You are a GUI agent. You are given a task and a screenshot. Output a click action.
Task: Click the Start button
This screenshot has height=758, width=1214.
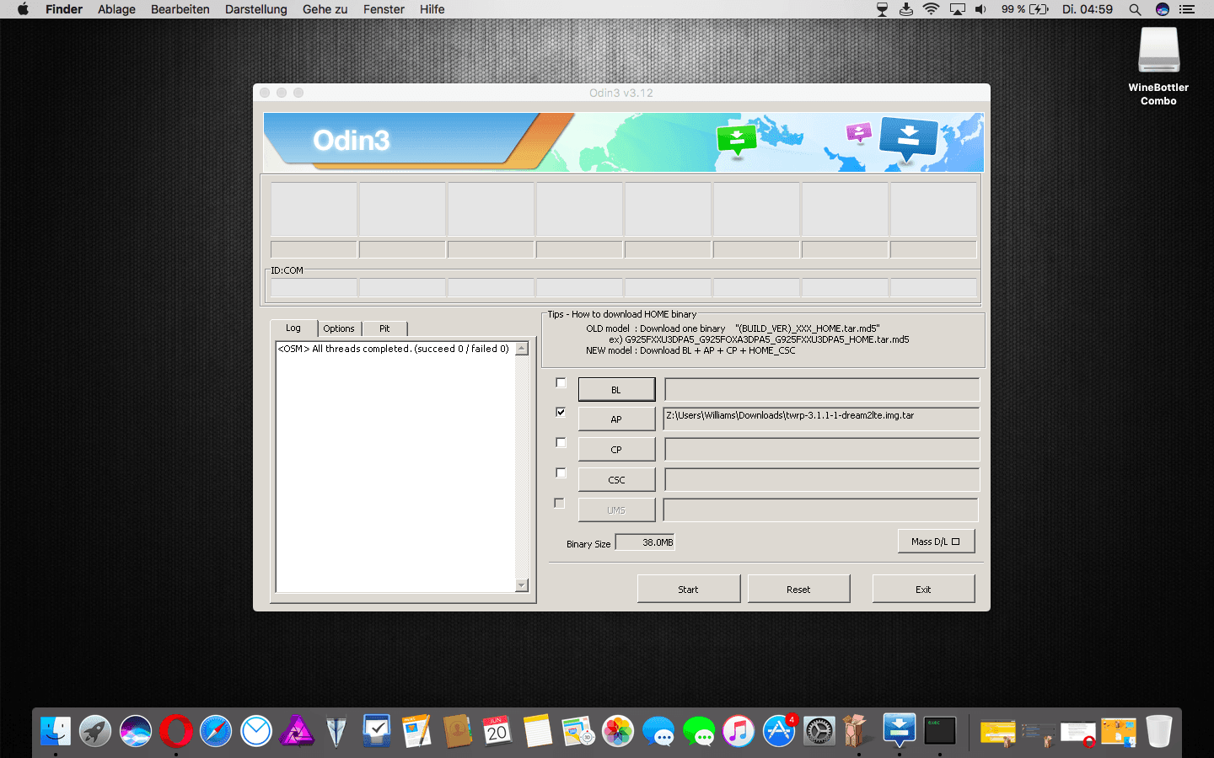point(689,590)
